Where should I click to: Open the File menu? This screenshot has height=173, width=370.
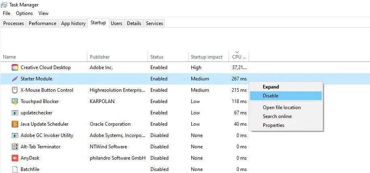click(x=6, y=13)
